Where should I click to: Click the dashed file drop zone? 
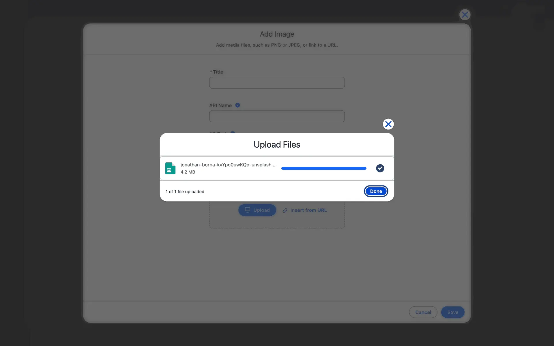(x=277, y=222)
